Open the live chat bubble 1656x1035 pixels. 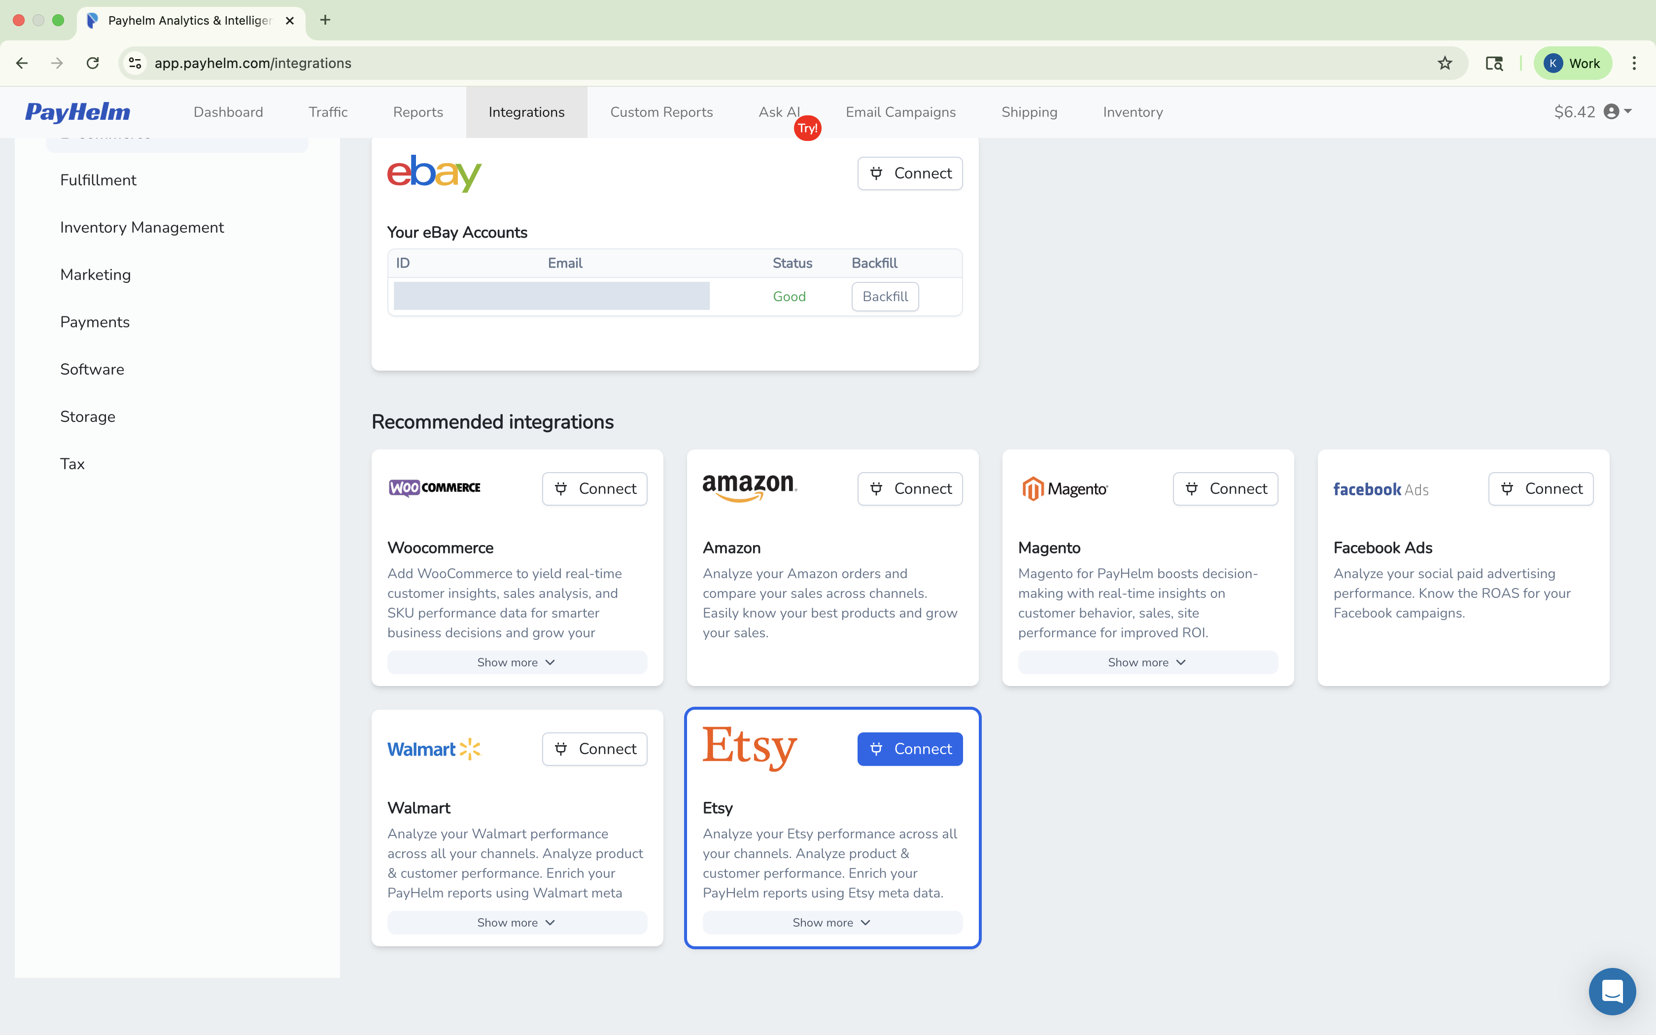(x=1612, y=991)
